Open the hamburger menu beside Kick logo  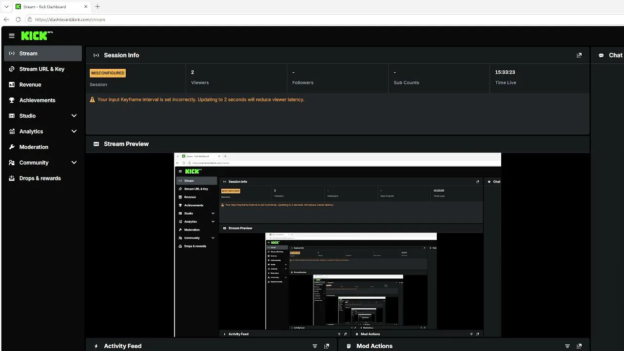pyautogui.click(x=12, y=36)
